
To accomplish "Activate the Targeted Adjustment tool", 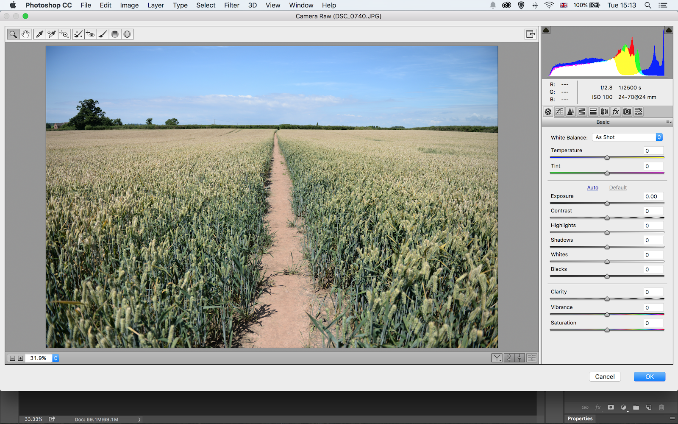I will 64,34.
